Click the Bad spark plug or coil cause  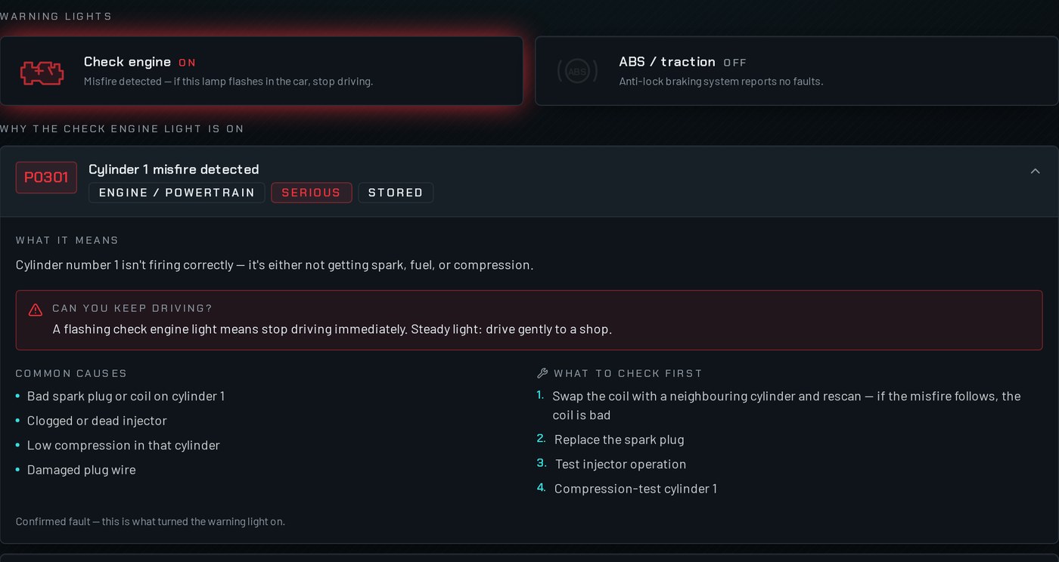(126, 396)
